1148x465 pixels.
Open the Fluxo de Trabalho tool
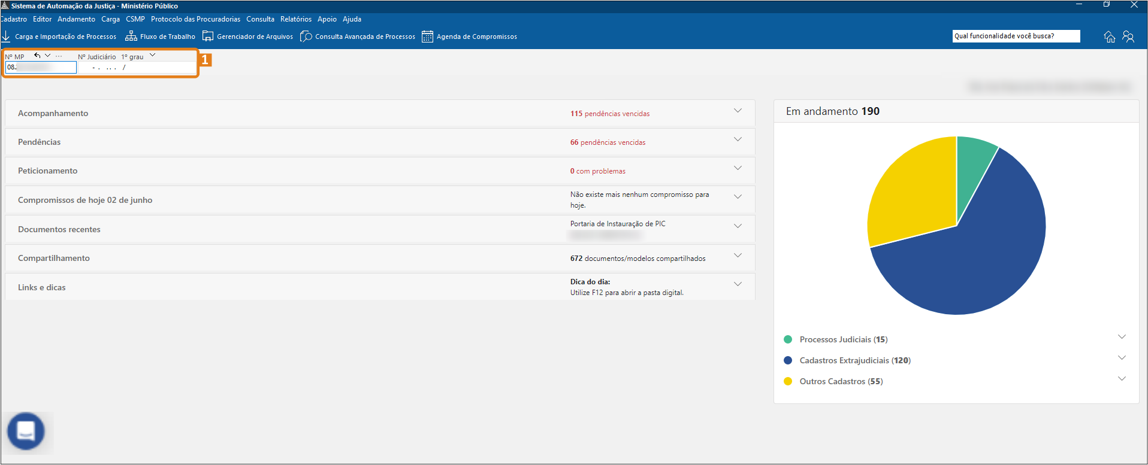coord(161,37)
